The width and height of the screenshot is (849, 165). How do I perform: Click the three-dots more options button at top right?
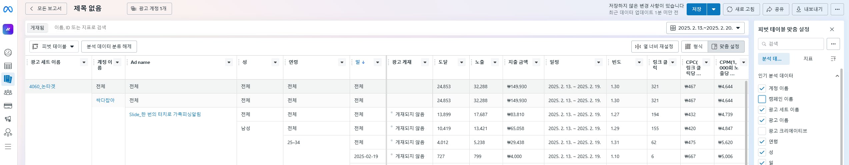click(837, 9)
